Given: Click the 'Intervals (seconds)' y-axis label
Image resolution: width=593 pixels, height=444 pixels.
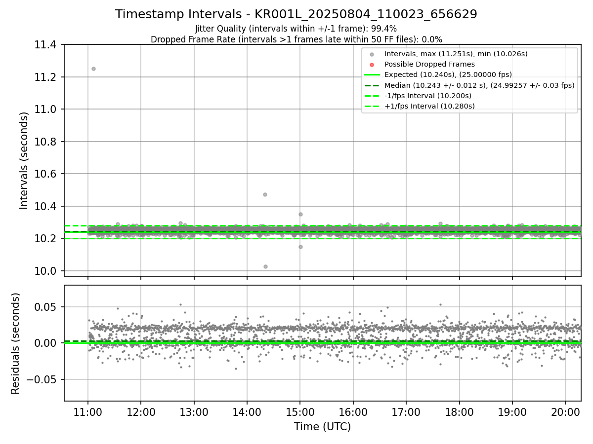Looking at the screenshot, I should pos(24,160).
